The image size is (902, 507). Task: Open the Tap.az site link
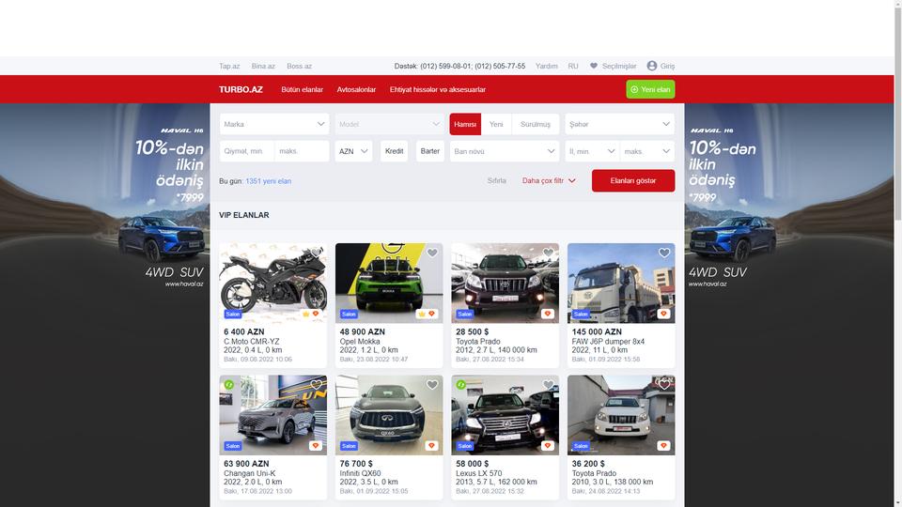[229, 66]
